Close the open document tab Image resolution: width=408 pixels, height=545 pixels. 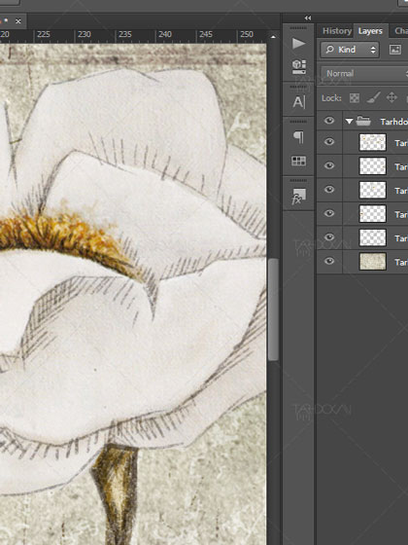[18, 21]
